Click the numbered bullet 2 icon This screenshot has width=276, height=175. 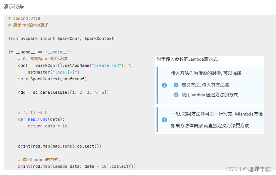click(176, 95)
